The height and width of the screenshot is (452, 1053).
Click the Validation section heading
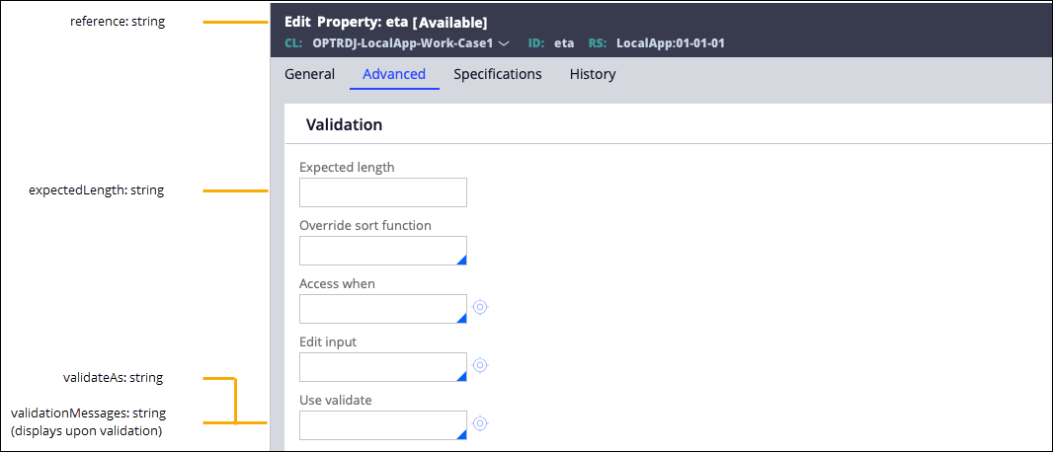(344, 125)
